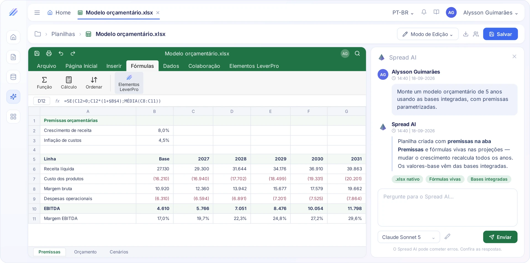Expand the Alysson Guimarães user menu
Viewport: 530px width, 263px height.
click(490, 13)
